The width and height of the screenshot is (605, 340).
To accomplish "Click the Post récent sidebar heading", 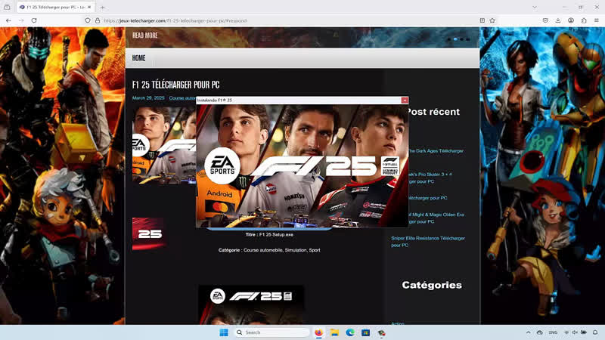I will pyautogui.click(x=433, y=112).
